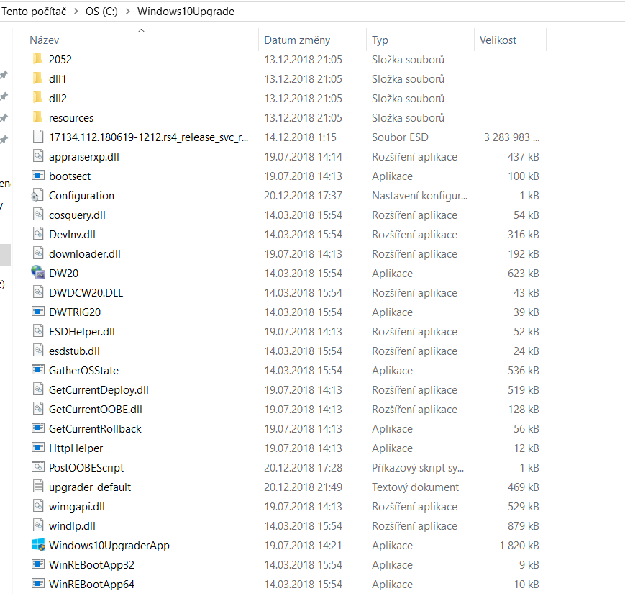Select the bootsect application icon
625x609 pixels.
pyautogui.click(x=38, y=176)
